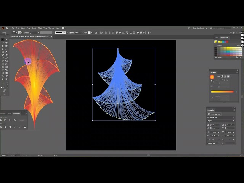The width and height of the screenshot is (244, 183).
Task: Click the Recolor Artwork icon
Action: coord(96,32)
